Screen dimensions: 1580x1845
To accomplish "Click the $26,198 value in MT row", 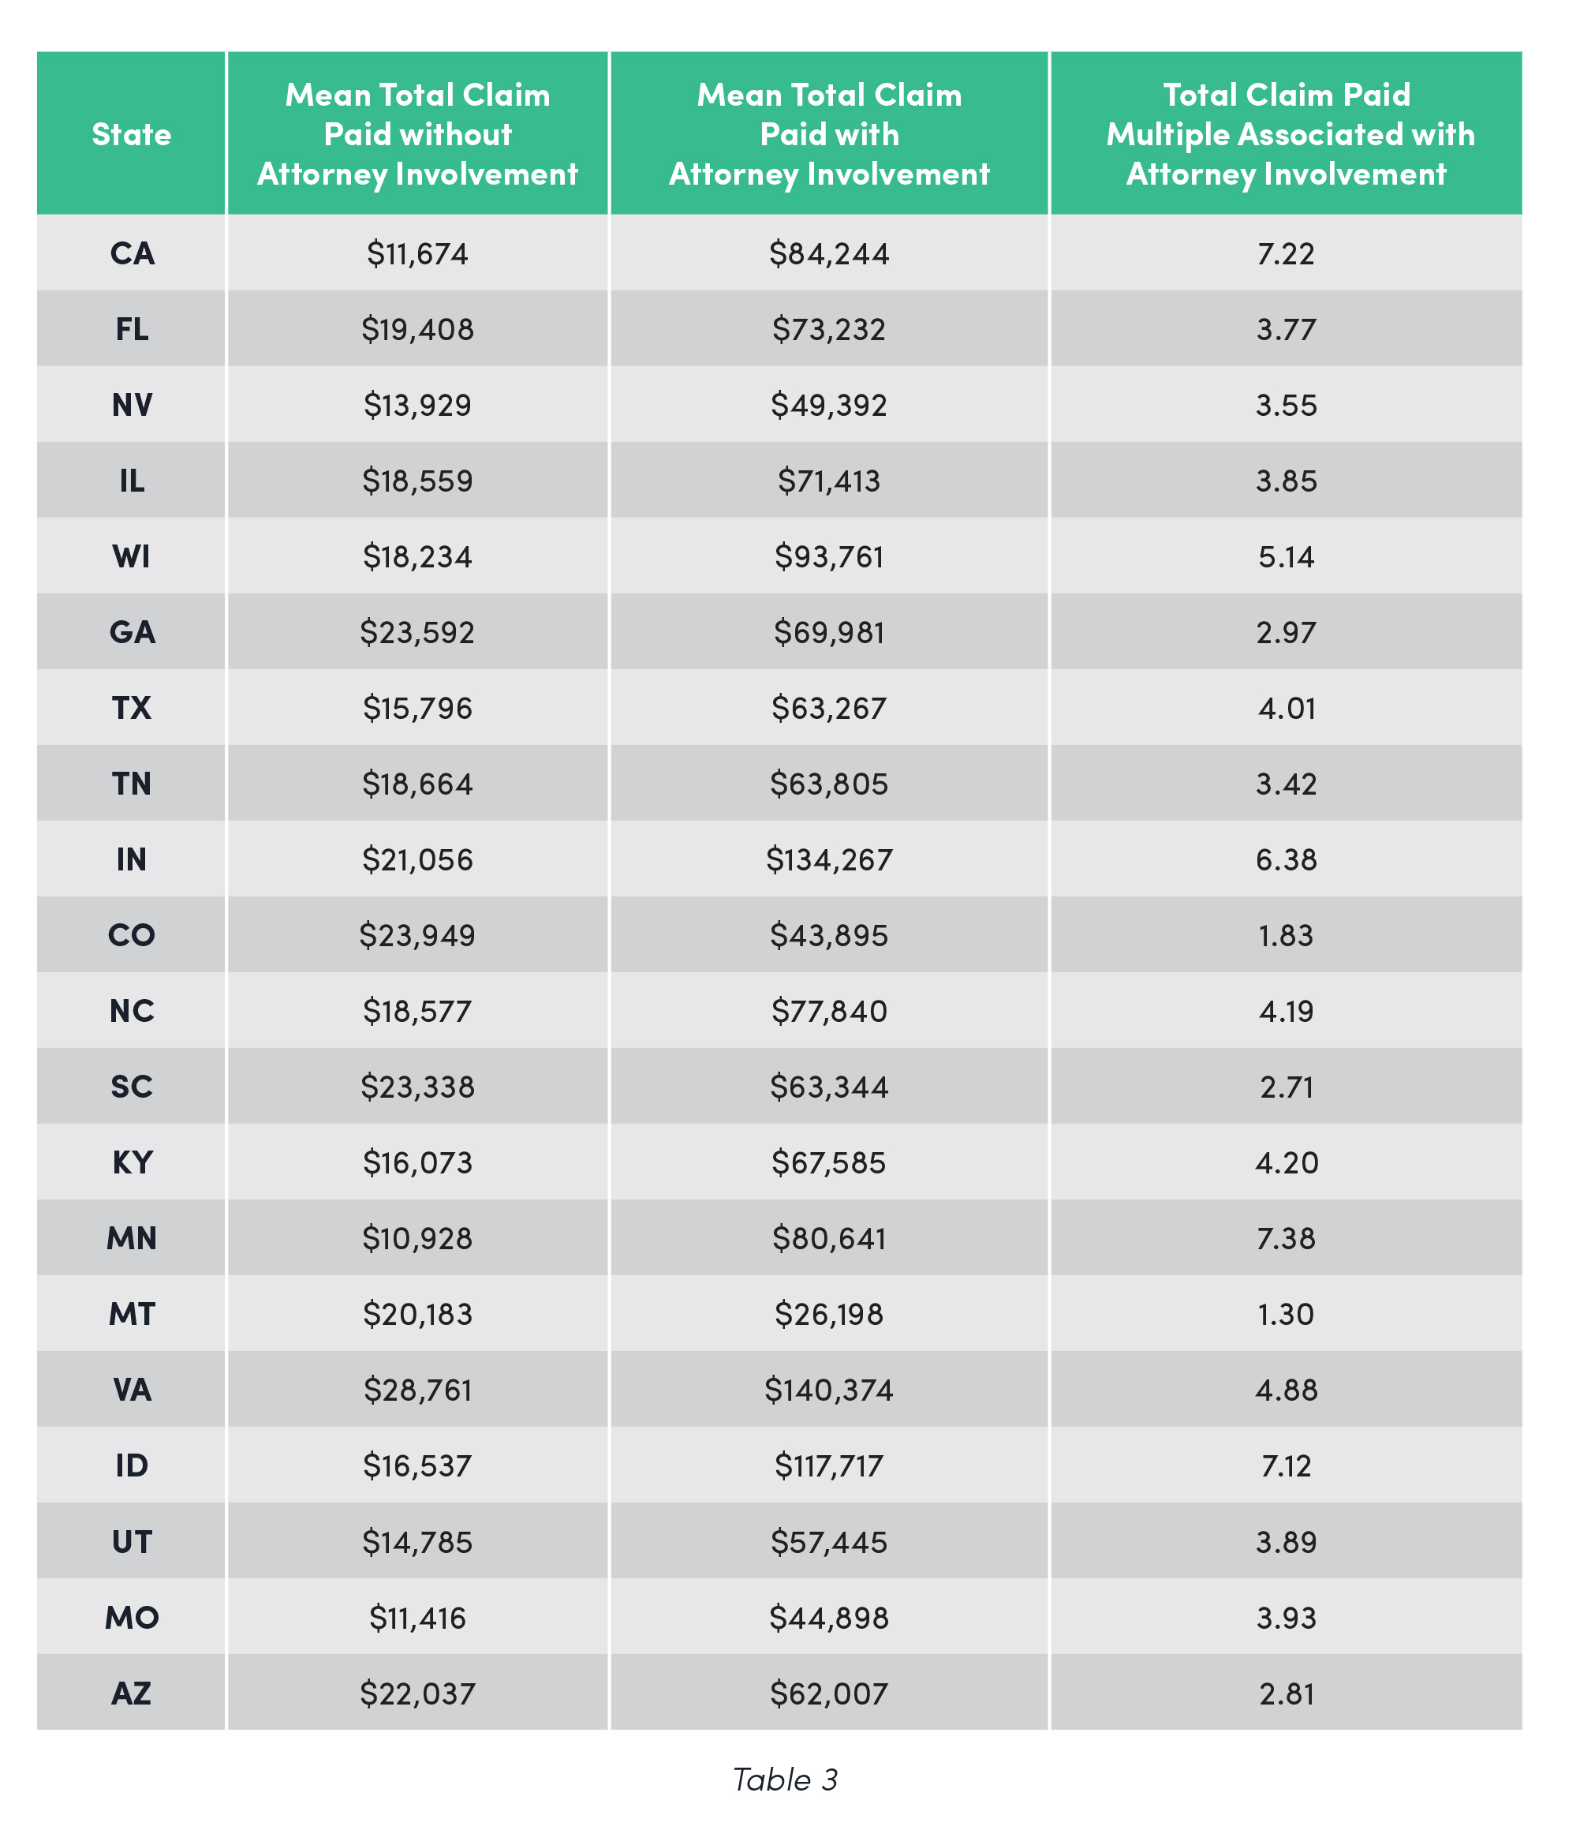I will click(829, 1313).
